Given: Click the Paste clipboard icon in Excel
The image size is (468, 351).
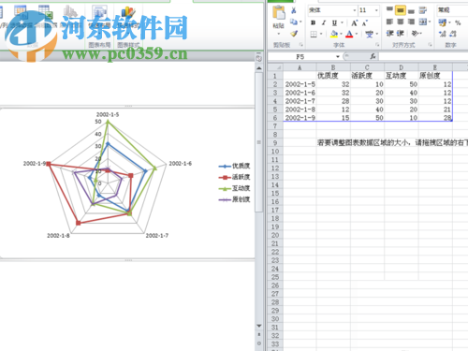Looking at the screenshot, I should pos(279,13).
